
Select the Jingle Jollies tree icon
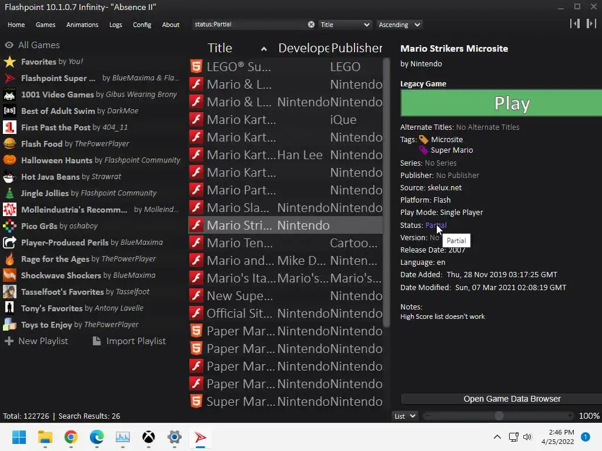point(9,193)
